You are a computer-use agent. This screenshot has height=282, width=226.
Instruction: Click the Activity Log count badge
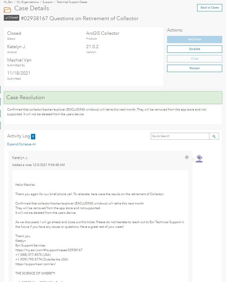coord(33,136)
